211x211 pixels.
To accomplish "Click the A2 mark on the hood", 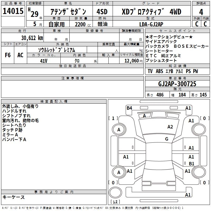I will point(170,127).
